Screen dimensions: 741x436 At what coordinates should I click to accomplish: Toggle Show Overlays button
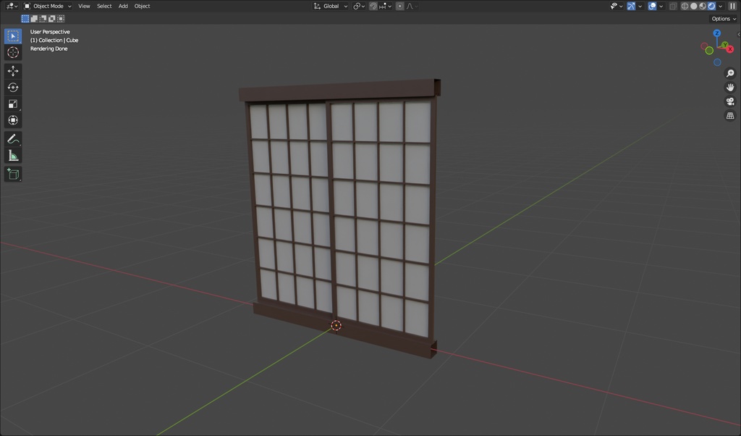[652, 6]
